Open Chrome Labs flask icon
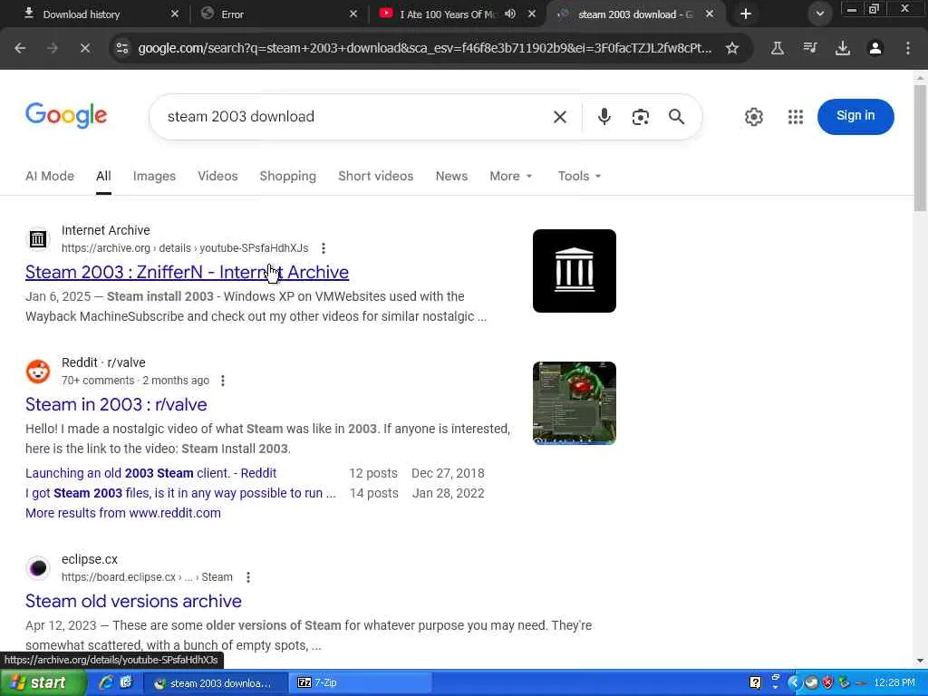The image size is (928, 696). pos(777,49)
